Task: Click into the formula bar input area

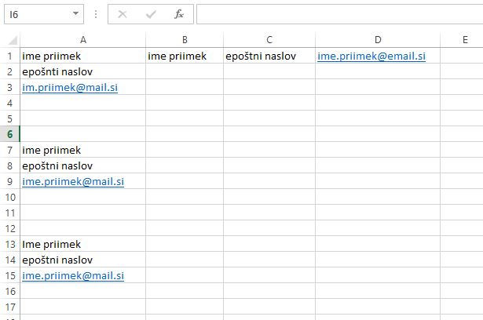Action: 340,14
